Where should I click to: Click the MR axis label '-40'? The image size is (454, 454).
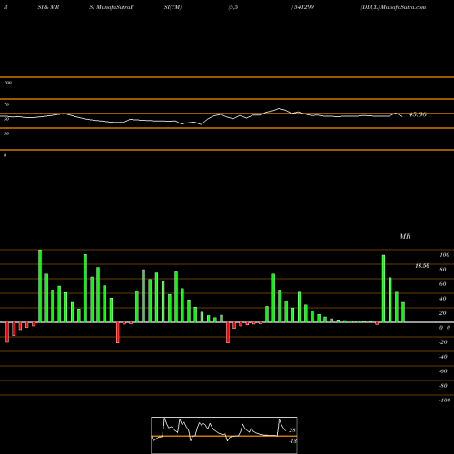443,357
